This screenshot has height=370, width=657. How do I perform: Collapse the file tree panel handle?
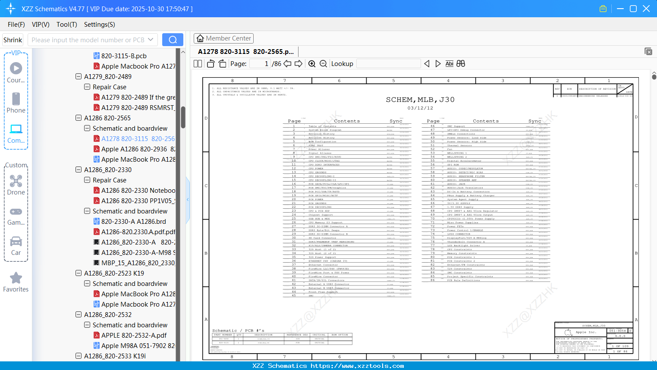click(188, 200)
